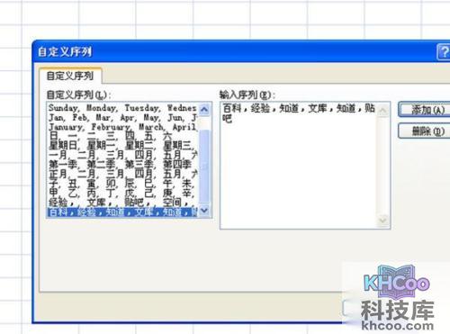The image size is (450, 334).
Task: Click down arrow of 输入序列 scrollbar
Action: tap(382, 221)
